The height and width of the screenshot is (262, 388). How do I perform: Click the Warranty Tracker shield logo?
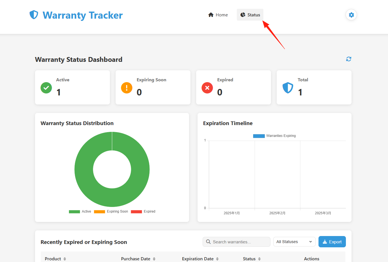point(34,15)
